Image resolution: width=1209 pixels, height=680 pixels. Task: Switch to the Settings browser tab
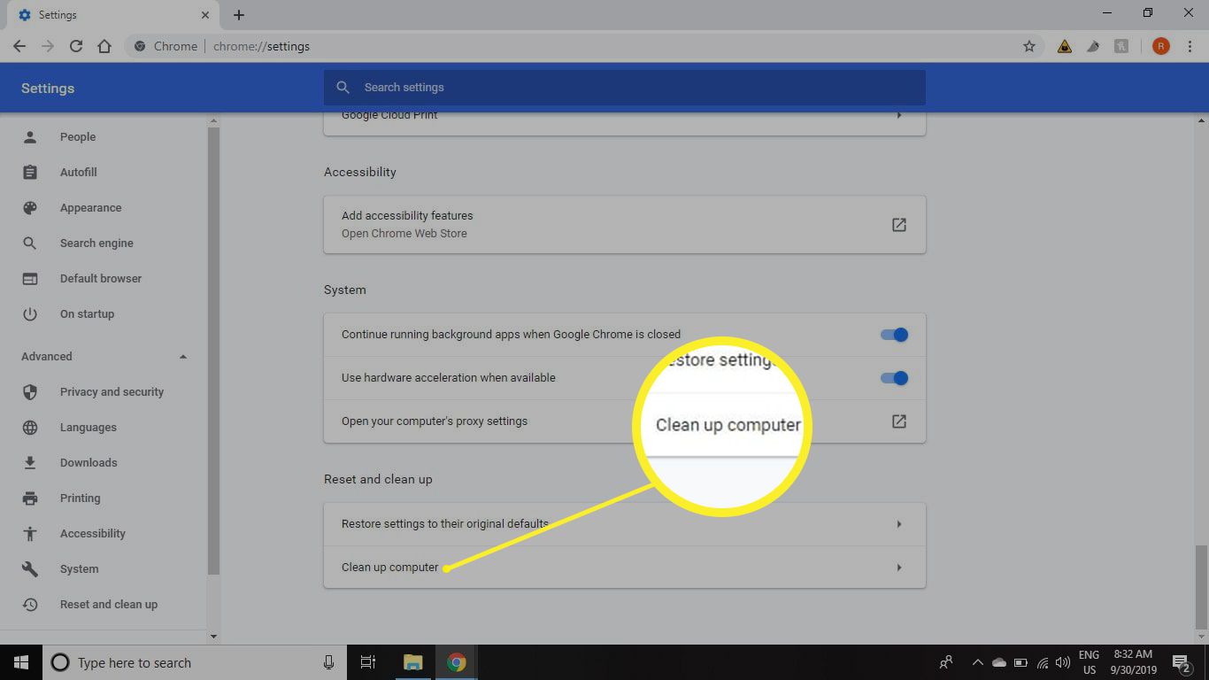[106, 14]
